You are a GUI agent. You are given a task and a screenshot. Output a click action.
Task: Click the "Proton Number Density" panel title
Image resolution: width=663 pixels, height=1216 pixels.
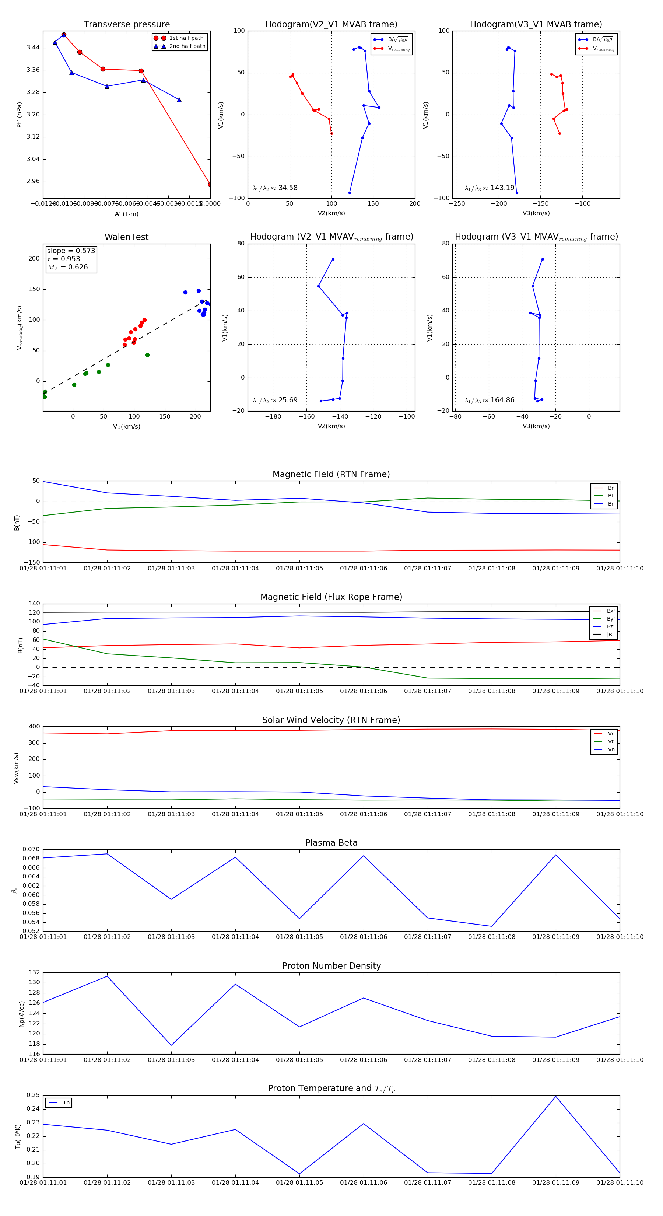pos(331,966)
